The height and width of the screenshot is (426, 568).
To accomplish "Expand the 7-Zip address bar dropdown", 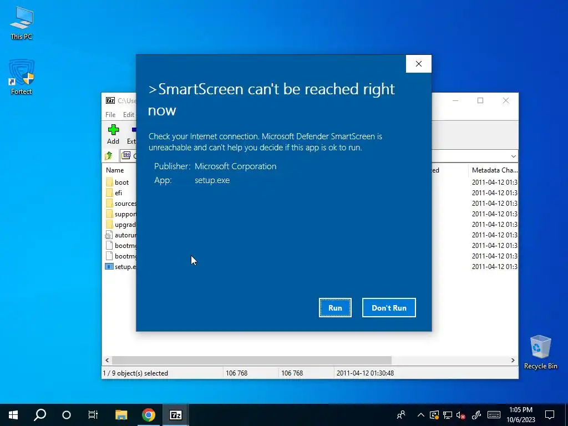I will tap(513, 156).
